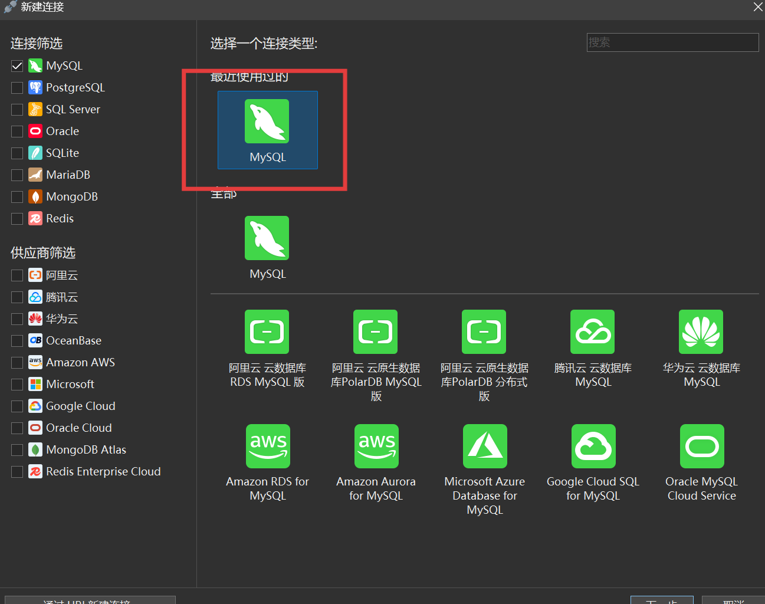
Task: Focus the 搜索 search input field
Action: (x=672, y=42)
